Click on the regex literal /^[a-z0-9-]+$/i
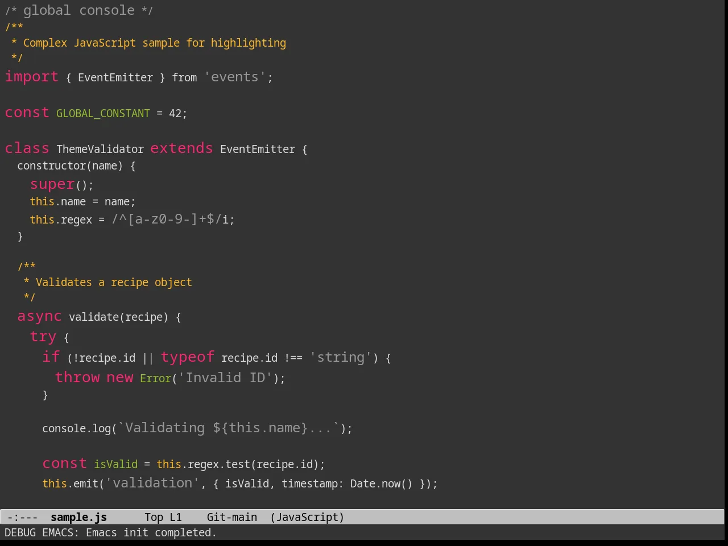This screenshot has width=728, height=546. (x=170, y=219)
